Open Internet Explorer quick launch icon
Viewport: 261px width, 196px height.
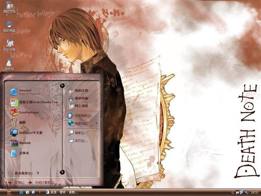point(21,192)
